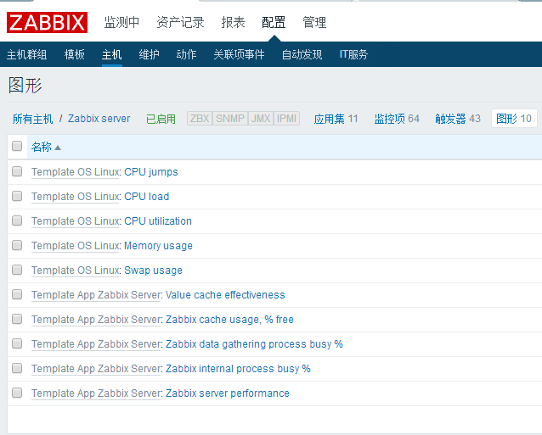Open the 监控项 64 tab
Viewport: 542px width, 435px height.
(x=397, y=119)
